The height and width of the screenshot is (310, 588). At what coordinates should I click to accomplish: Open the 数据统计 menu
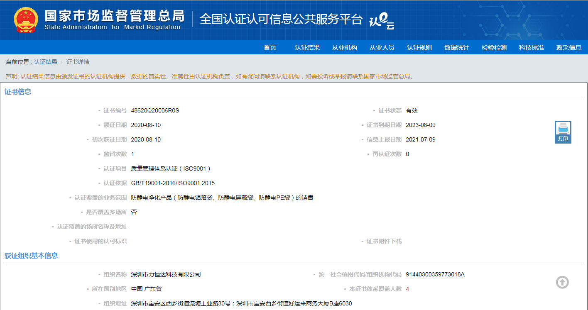coord(457,47)
